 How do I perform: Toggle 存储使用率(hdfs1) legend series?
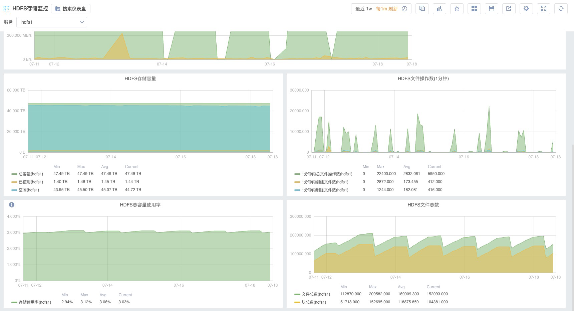[35, 302]
